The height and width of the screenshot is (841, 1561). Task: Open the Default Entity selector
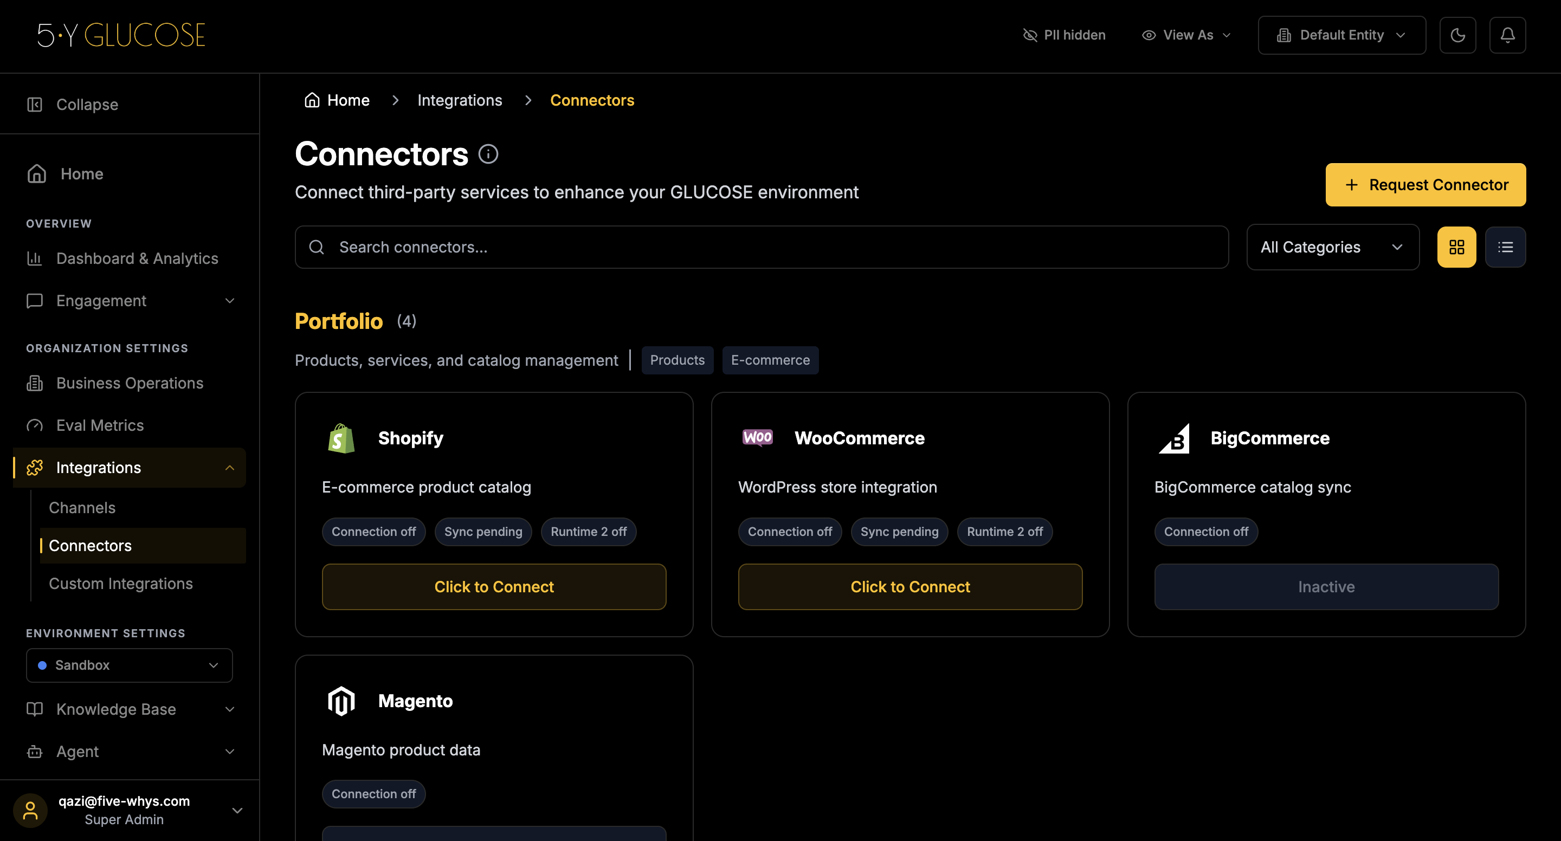pyautogui.click(x=1341, y=35)
